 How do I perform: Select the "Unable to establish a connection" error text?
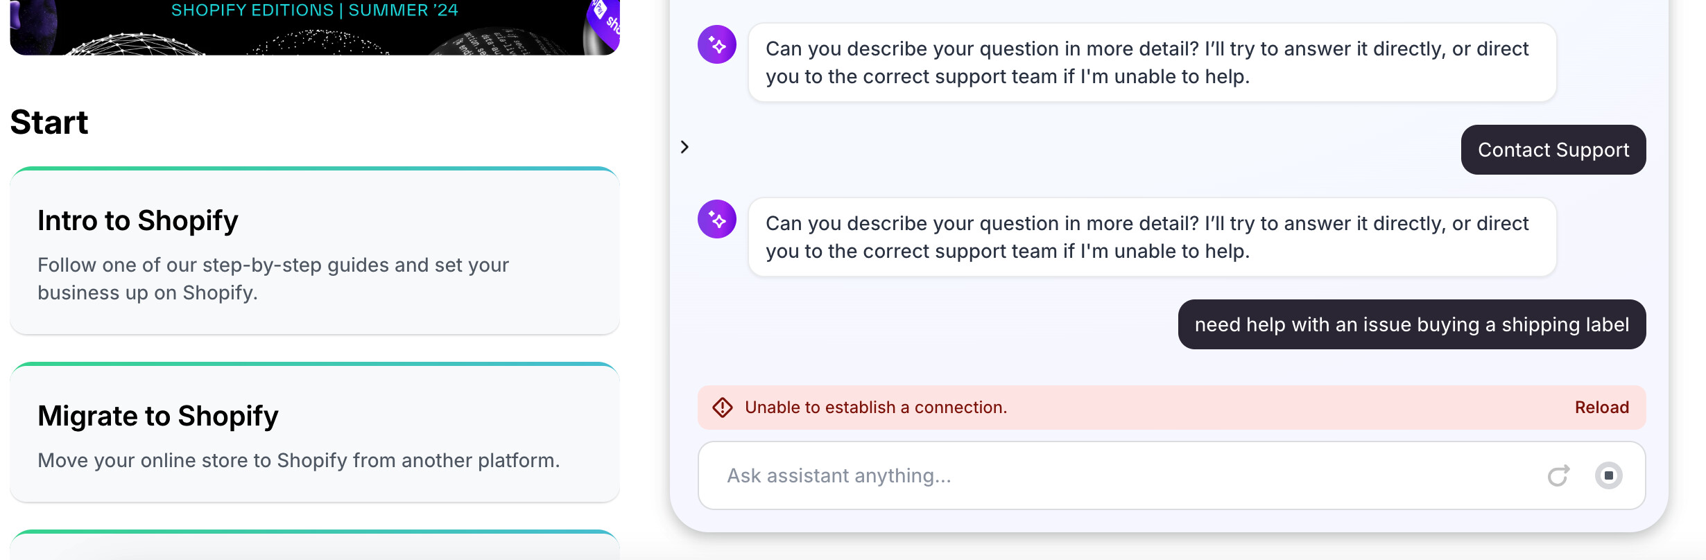875,408
